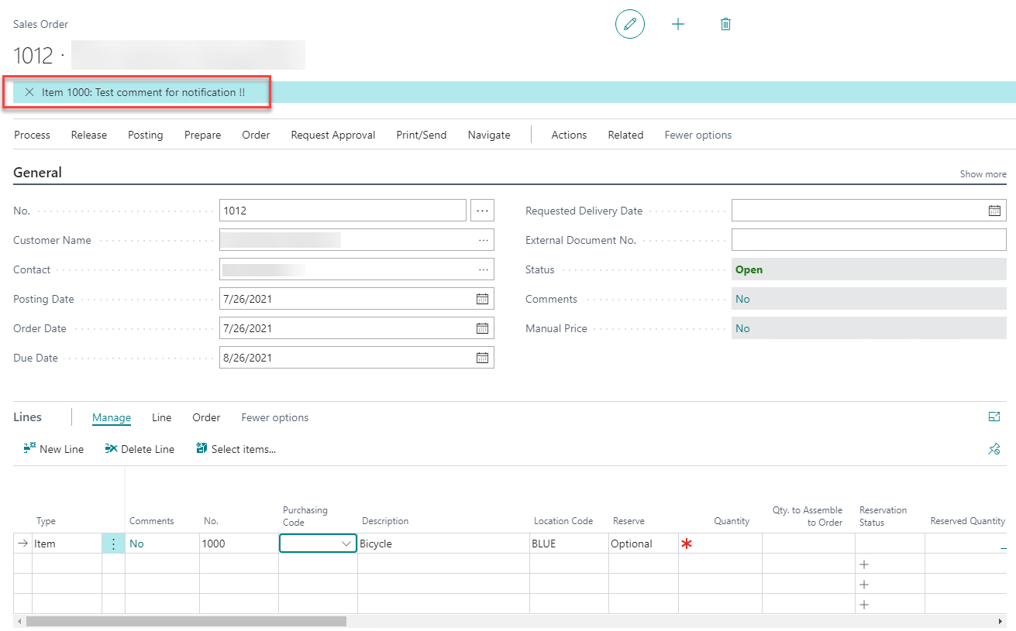Click the trash can delete icon
This screenshot has height=631, width=1016.
(x=725, y=24)
